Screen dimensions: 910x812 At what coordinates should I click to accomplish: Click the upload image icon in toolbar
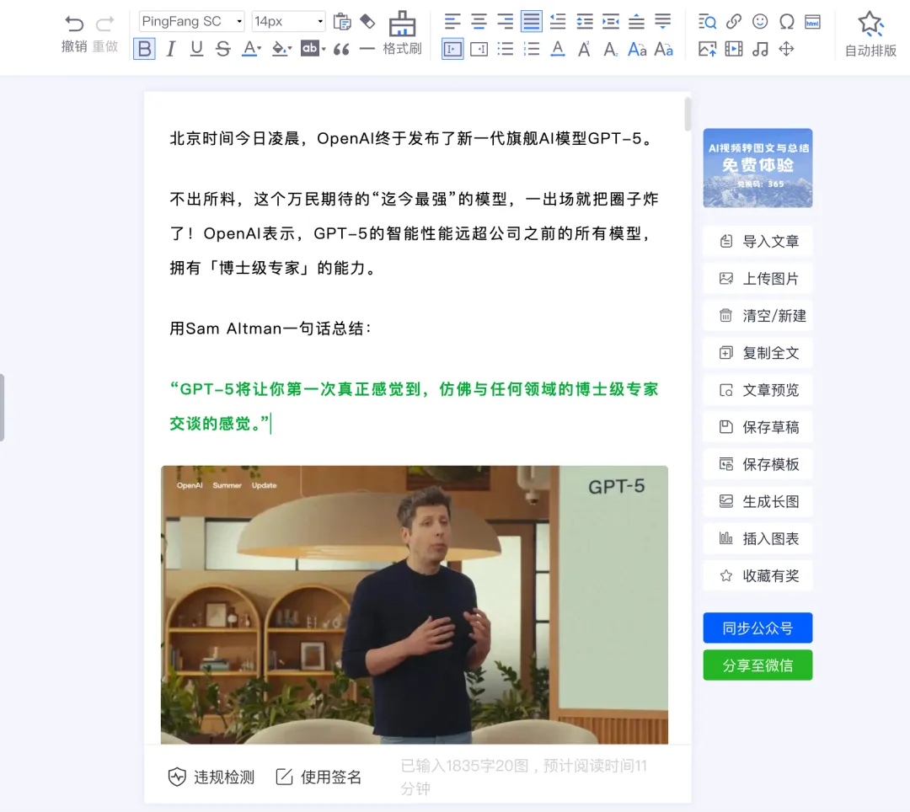(x=707, y=49)
